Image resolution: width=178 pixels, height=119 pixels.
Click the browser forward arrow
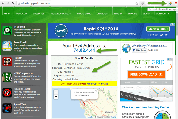click(x=8, y=3)
